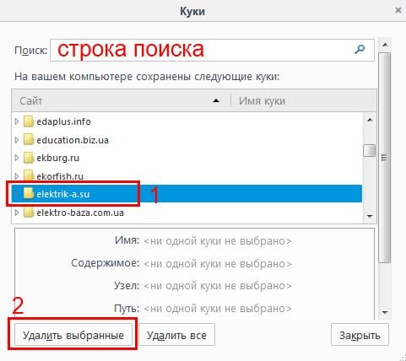Click the Имя value placeholder text
This screenshot has height=361, width=406.
[x=218, y=241]
